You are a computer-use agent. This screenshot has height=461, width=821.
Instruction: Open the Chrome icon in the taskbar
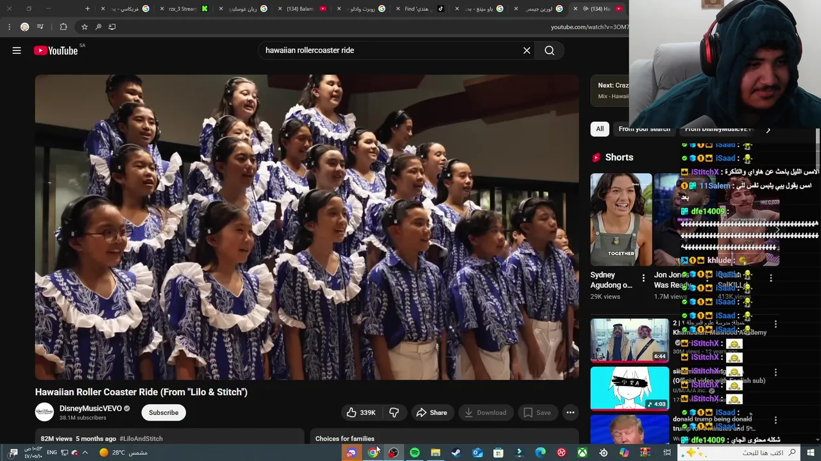pyautogui.click(x=373, y=453)
